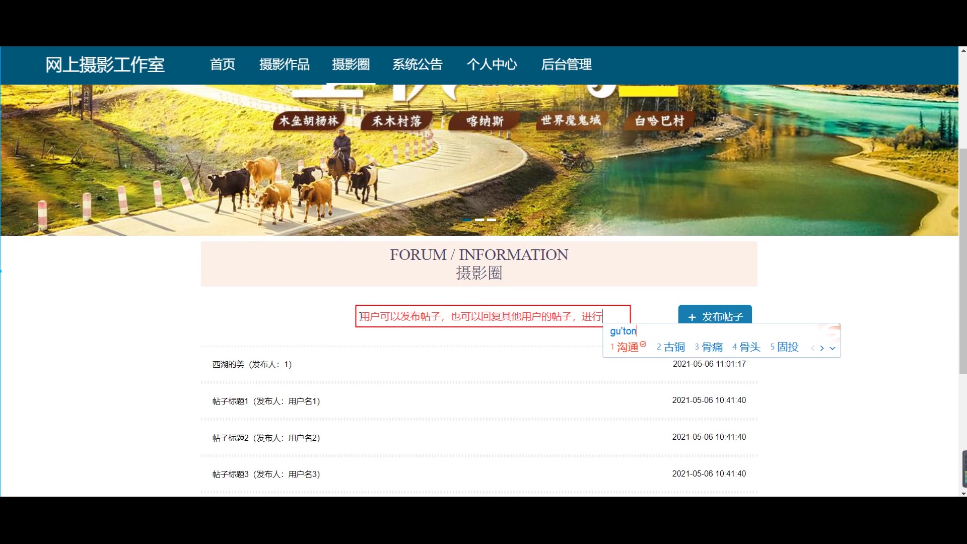Image resolution: width=967 pixels, height=544 pixels.
Task: Pick IME candidate 骨头
Action: pyautogui.click(x=749, y=347)
